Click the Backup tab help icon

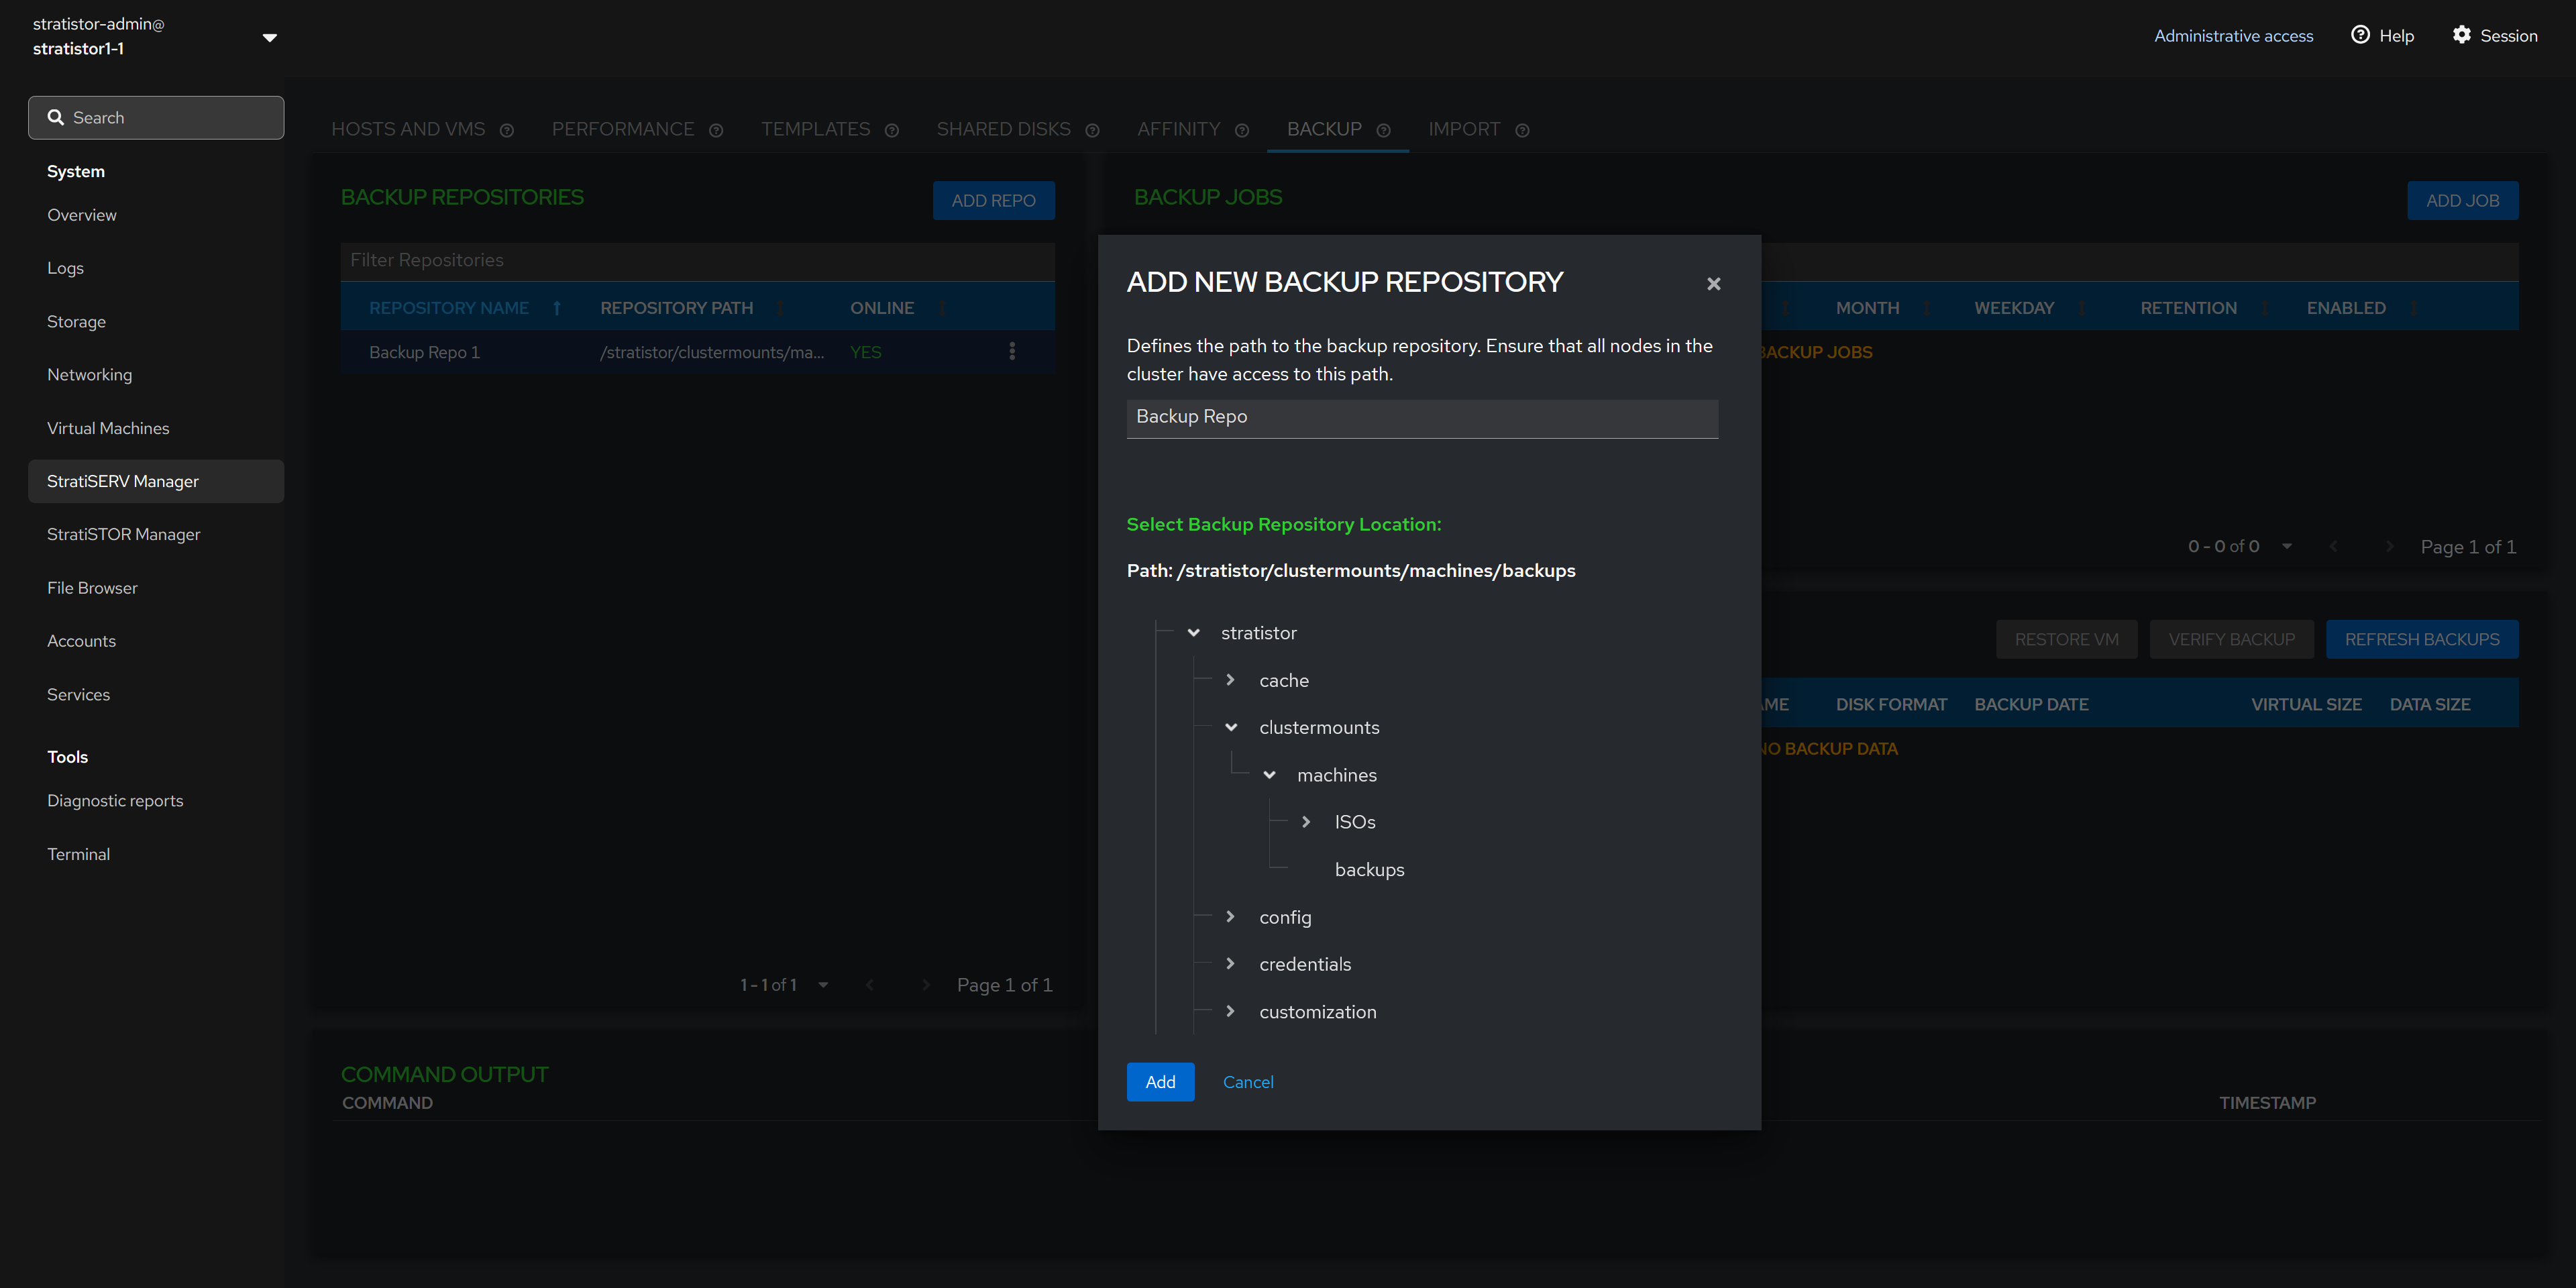[1383, 131]
